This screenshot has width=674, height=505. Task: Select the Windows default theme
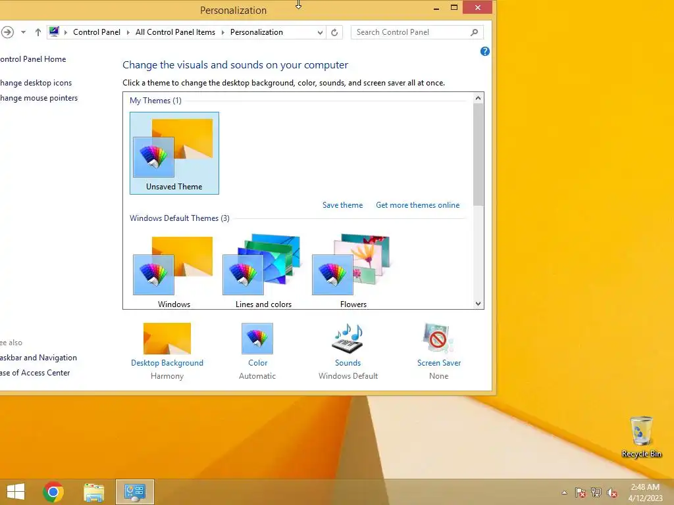click(x=174, y=272)
